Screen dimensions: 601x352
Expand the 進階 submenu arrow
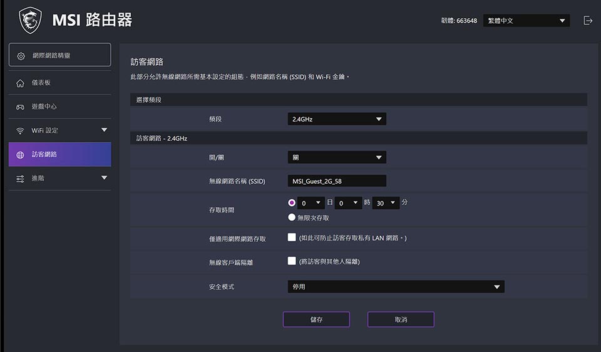point(104,178)
